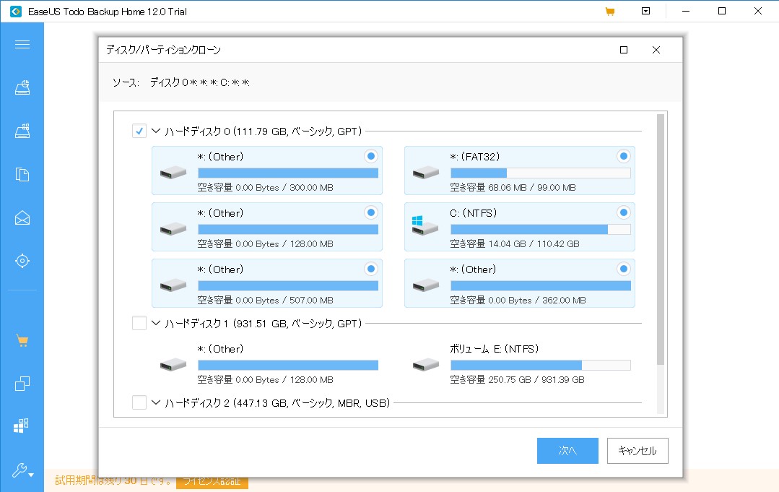The width and height of the screenshot is (779, 492).
Task: Click the text ハードディスク 0 (111.79 GB, ベーシック, GPT)
Action: click(x=264, y=131)
